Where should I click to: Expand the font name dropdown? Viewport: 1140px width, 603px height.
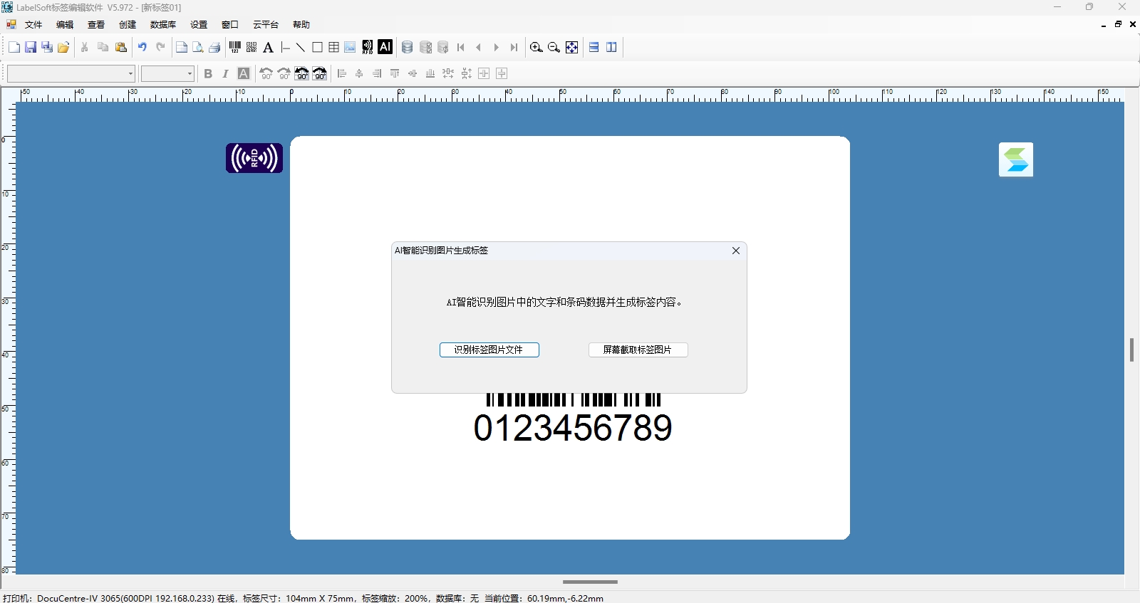point(130,73)
